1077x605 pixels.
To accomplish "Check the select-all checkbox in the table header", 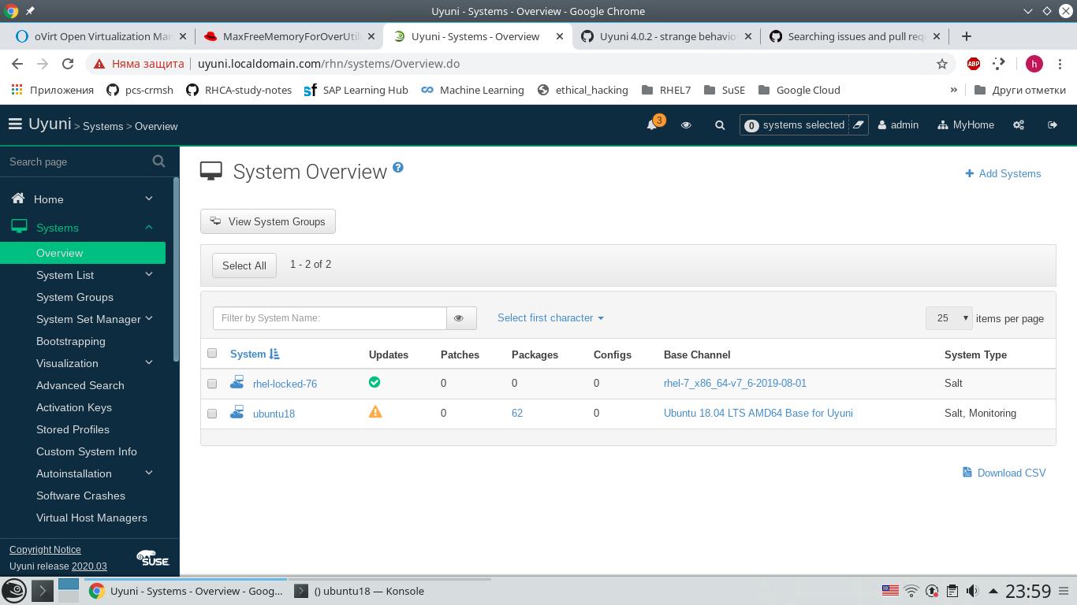I will pyautogui.click(x=211, y=353).
